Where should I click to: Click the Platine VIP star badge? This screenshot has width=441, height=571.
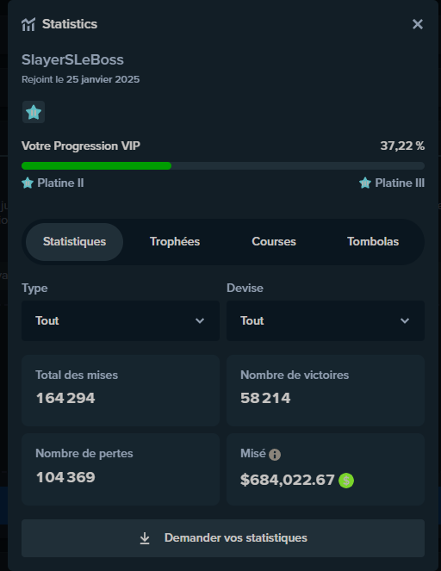[x=34, y=112]
